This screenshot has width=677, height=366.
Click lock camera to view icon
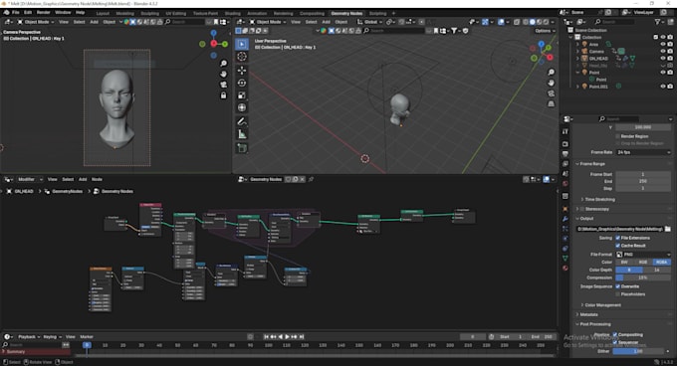pos(223,95)
